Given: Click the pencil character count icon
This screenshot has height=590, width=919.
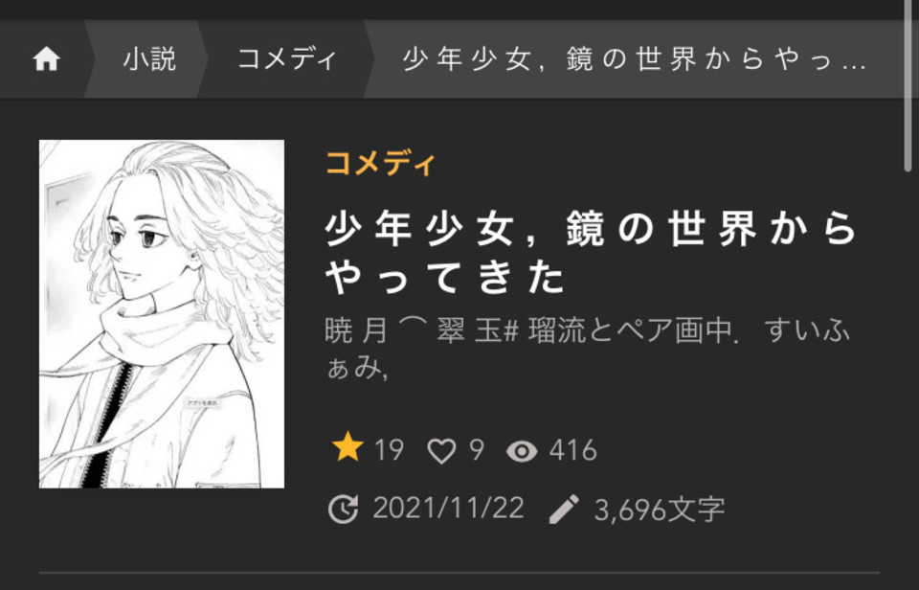Looking at the screenshot, I should pos(564,509).
